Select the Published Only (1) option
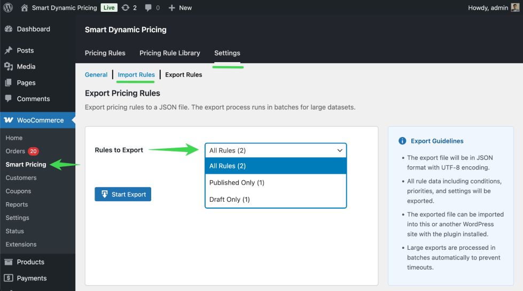The width and height of the screenshot is (523, 291). 276,182
